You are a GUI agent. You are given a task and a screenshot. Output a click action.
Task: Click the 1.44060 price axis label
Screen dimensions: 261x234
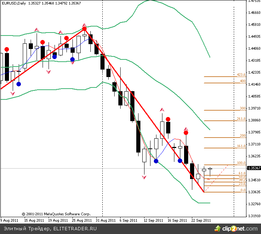coord(254,49)
